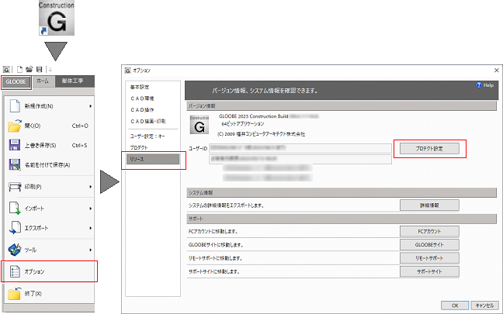Click the import icon with green arrow
503x314 pixels.
15,209
